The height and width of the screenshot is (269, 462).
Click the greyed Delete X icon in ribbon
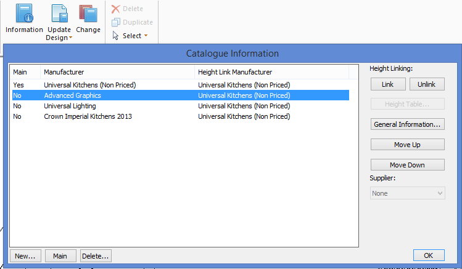(115, 9)
